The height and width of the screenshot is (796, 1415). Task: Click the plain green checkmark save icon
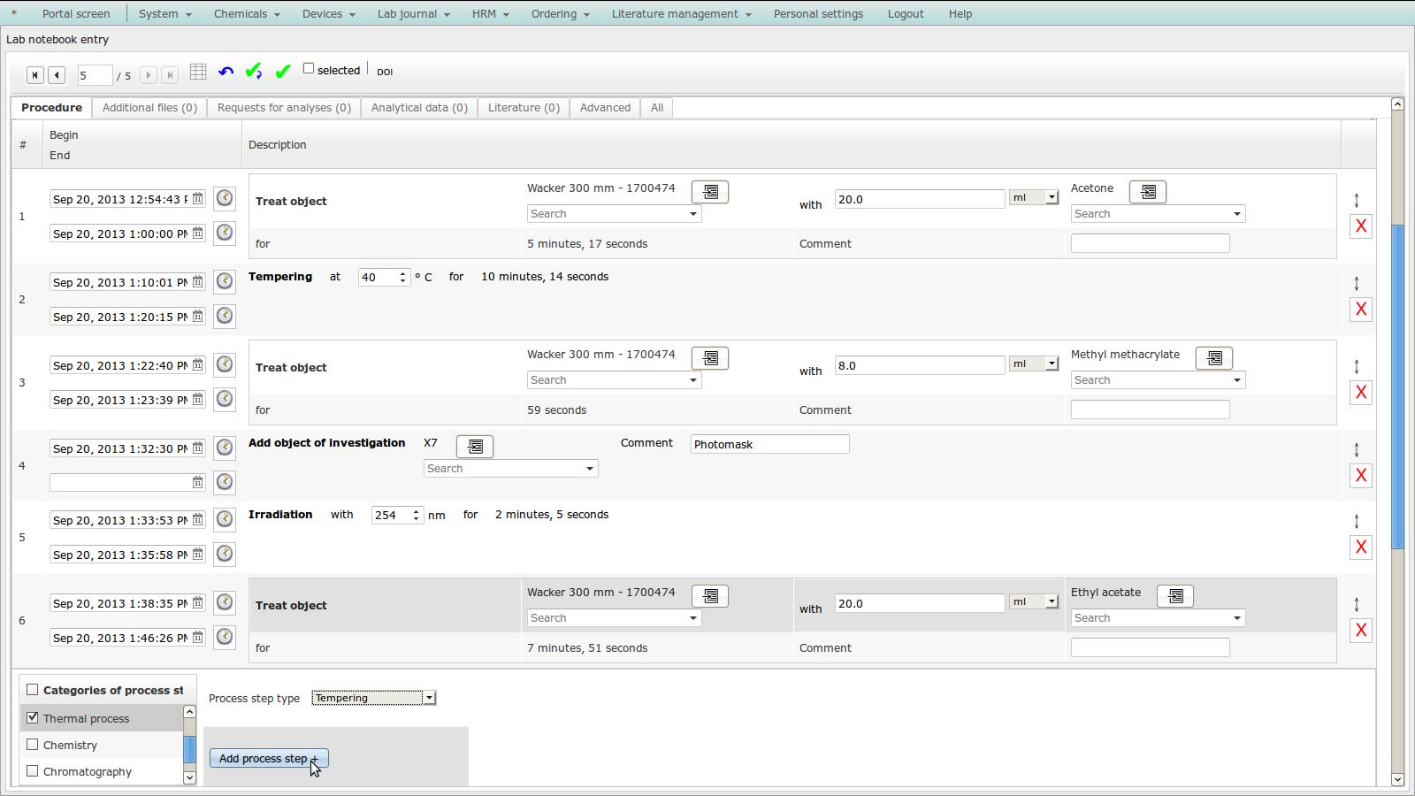[283, 72]
